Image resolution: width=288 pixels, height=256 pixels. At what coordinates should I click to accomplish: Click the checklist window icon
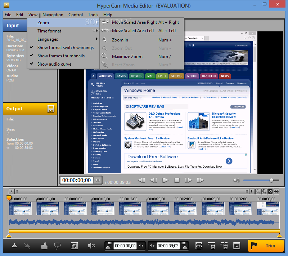click(237, 246)
